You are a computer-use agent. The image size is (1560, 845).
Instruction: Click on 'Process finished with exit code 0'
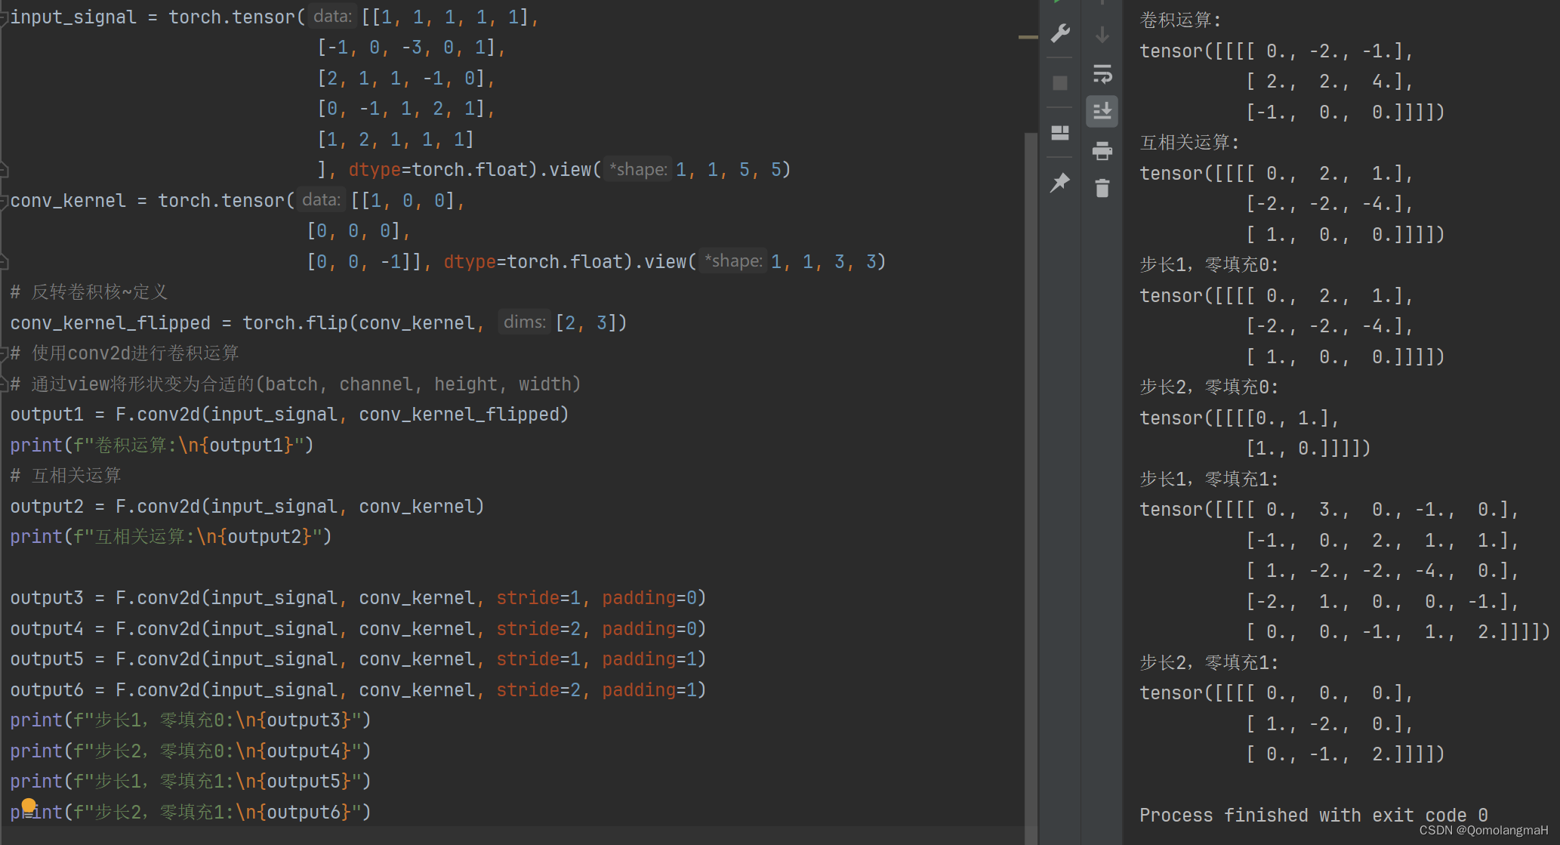(x=1313, y=815)
